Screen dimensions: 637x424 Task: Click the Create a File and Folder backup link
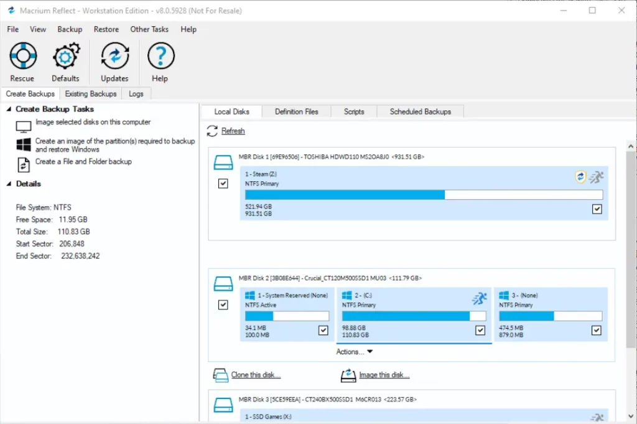coord(83,161)
